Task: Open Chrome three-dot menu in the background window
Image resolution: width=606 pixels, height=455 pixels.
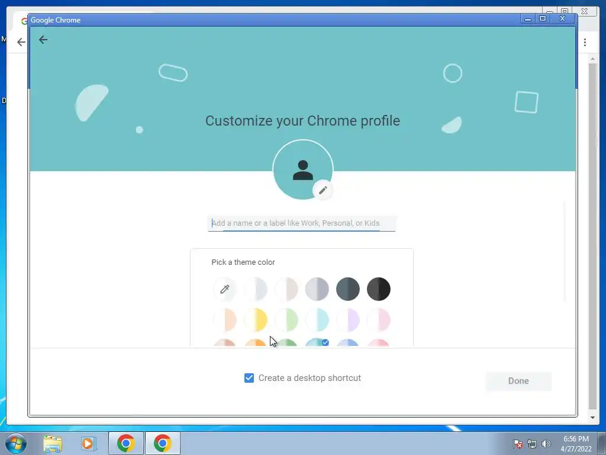Action: (x=585, y=42)
